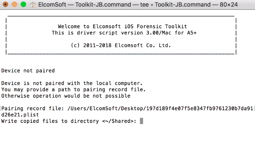
Task: Click 'You may provide a path' message line
Action: (73, 90)
